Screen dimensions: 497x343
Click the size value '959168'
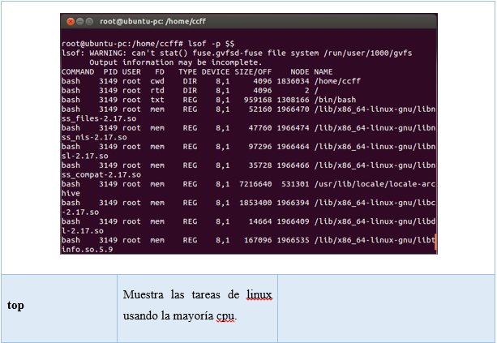coord(258,100)
